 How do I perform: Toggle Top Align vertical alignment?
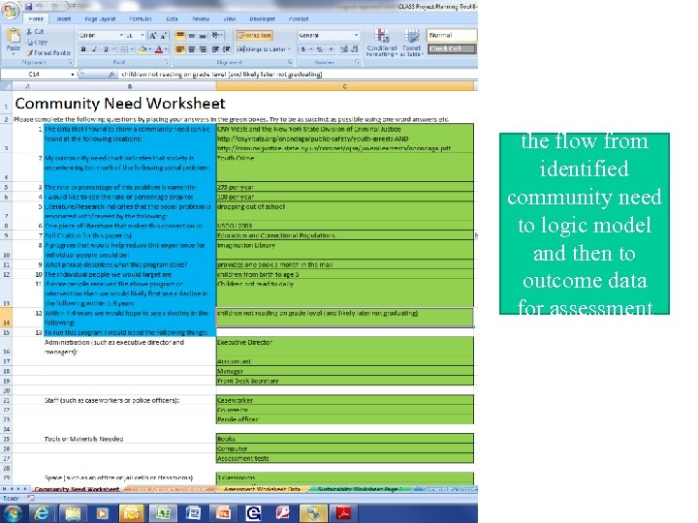[x=180, y=36]
